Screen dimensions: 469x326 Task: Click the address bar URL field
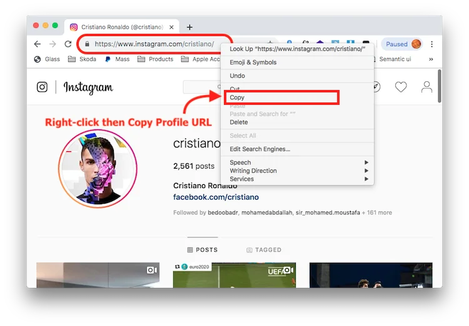(154, 44)
